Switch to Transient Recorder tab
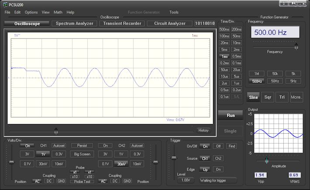Viewport: 310px width, 190px height. [x=122, y=24]
